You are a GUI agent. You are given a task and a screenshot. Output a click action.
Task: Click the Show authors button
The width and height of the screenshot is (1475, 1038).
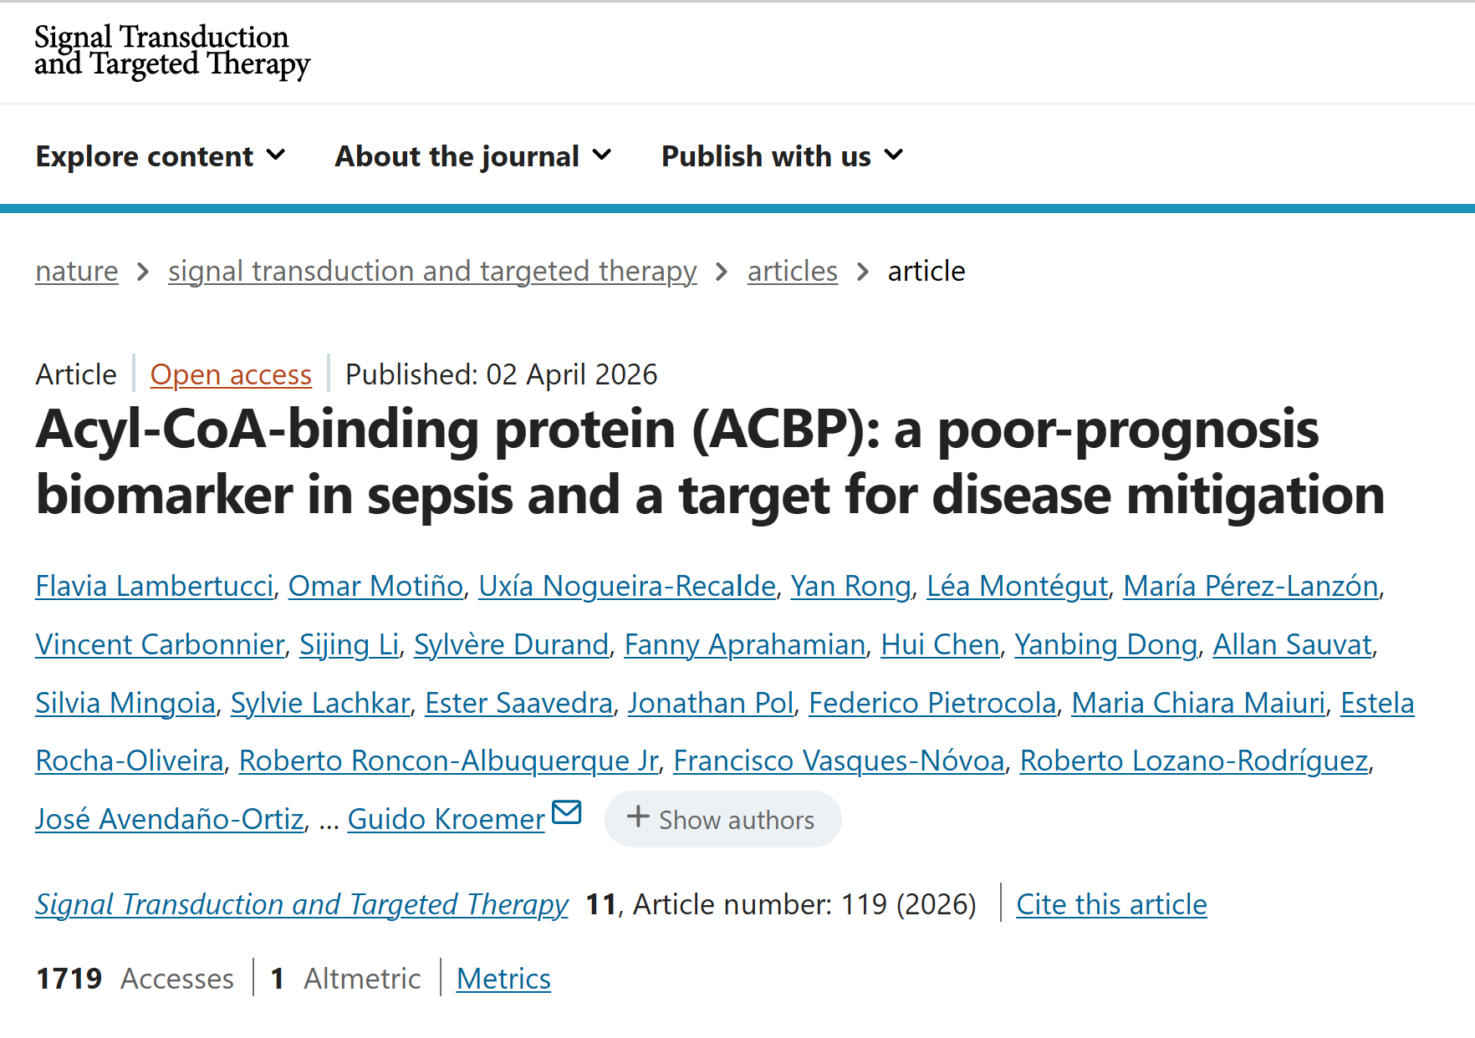[x=722, y=819]
